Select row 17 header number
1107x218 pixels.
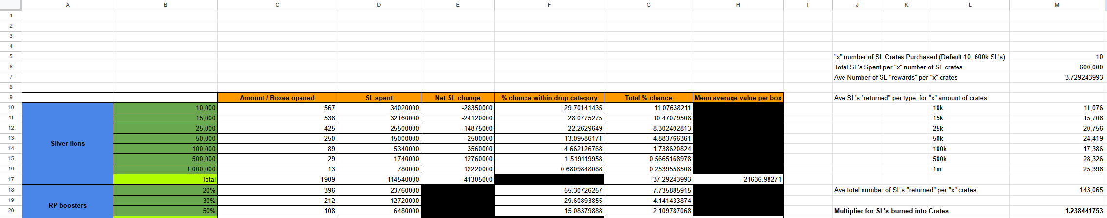point(11,179)
